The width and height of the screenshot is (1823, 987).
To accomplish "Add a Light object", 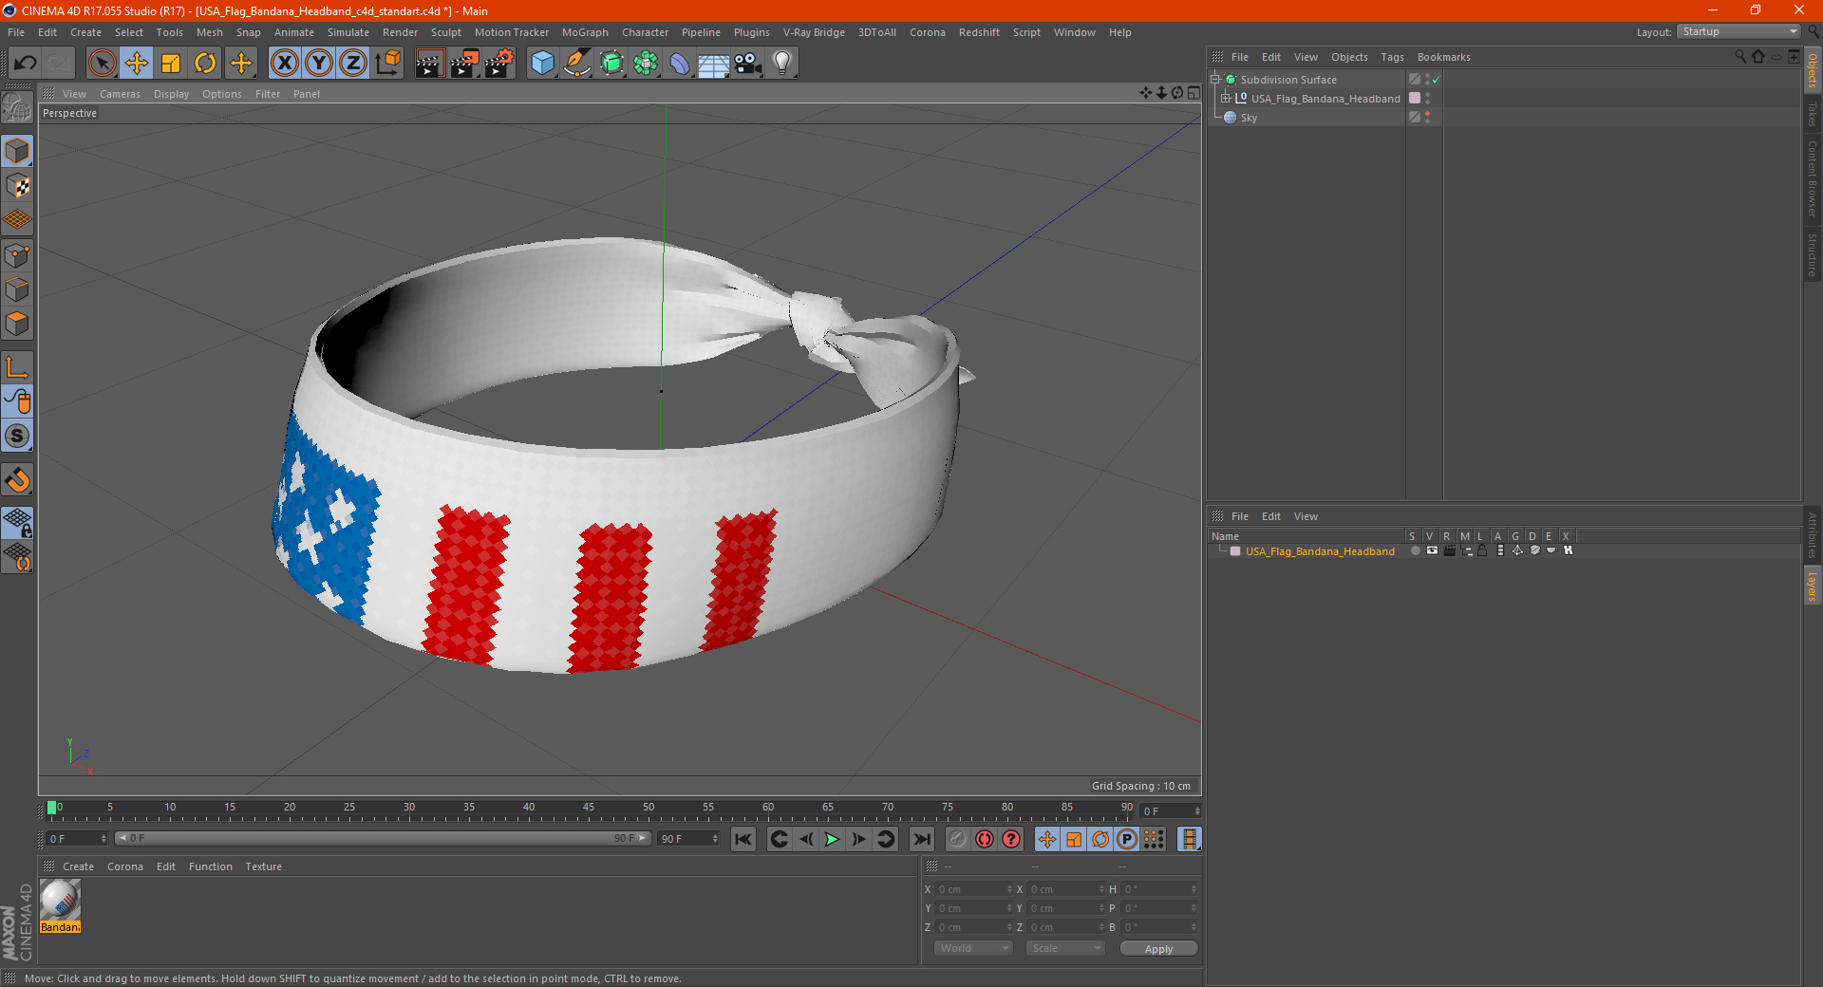I will [x=782, y=64].
